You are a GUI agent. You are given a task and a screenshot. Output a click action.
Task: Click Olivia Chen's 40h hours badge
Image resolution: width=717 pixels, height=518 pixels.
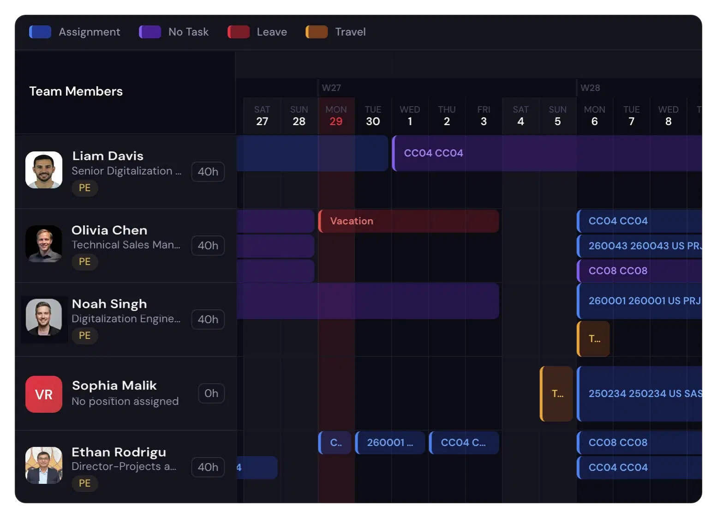208,246
